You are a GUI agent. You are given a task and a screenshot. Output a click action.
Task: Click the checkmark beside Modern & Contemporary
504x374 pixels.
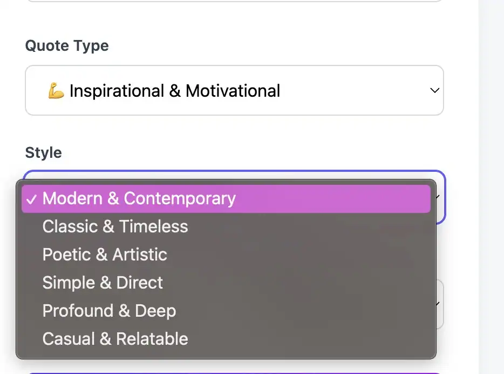[31, 199]
